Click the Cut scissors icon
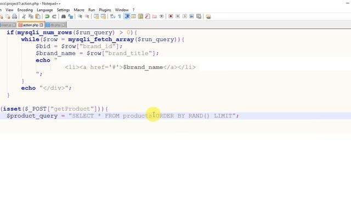The image size is (351, 197). point(24,16)
